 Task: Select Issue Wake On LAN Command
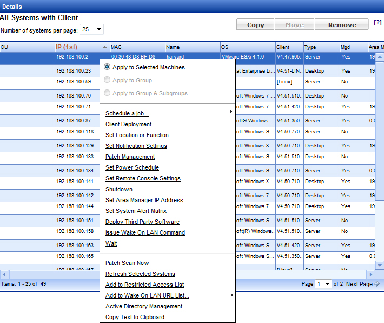pos(145,232)
